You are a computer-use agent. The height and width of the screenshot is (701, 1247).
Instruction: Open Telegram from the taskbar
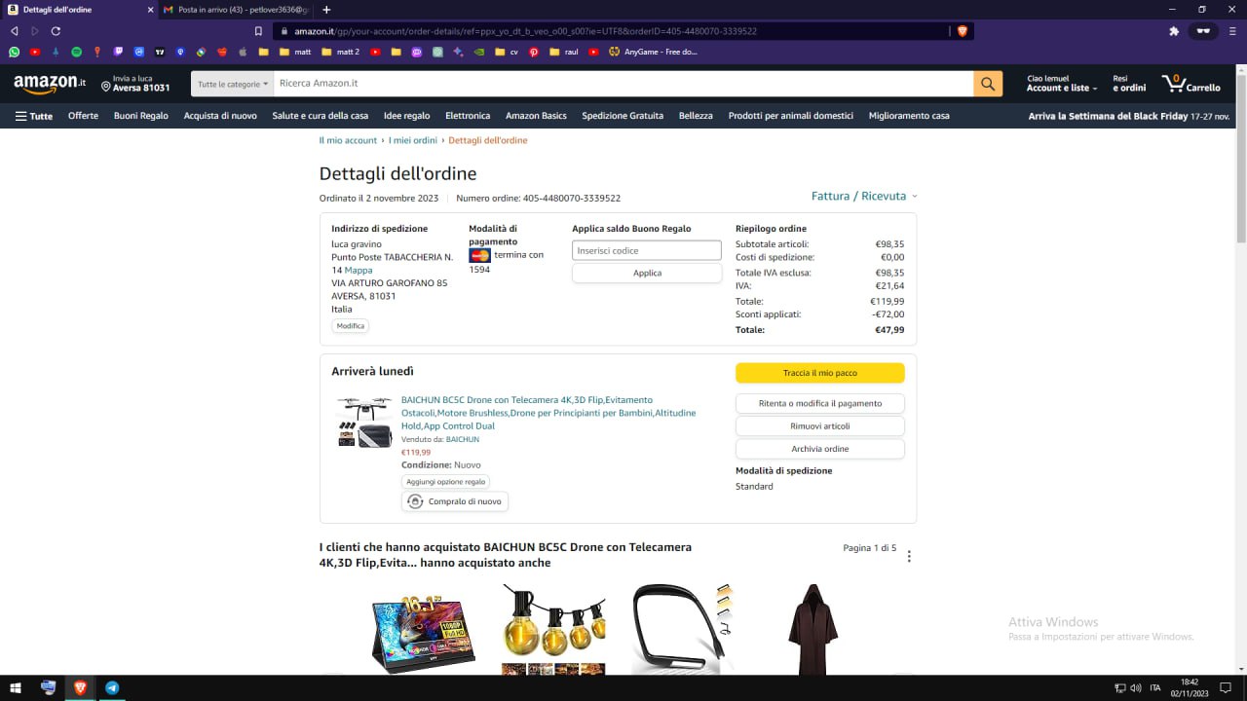click(112, 687)
